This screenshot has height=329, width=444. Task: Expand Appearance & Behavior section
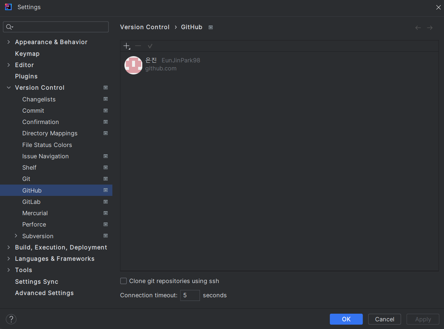coord(9,42)
